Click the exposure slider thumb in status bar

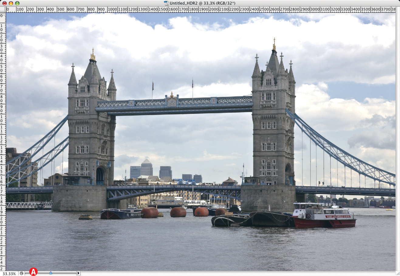click(51, 273)
